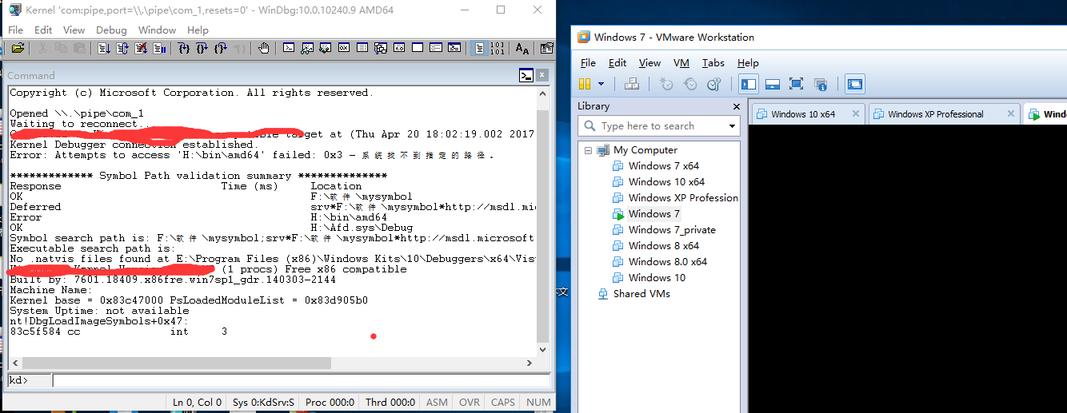Screen dimensions: 1067x413
Task: Click the yellow Suspend VM icon
Action: [585, 84]
